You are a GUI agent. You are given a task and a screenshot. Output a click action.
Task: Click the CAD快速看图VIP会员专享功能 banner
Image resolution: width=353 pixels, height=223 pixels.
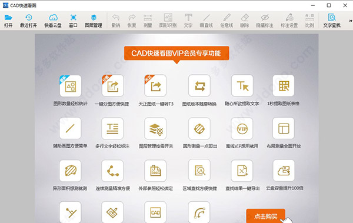pos(176,53)
